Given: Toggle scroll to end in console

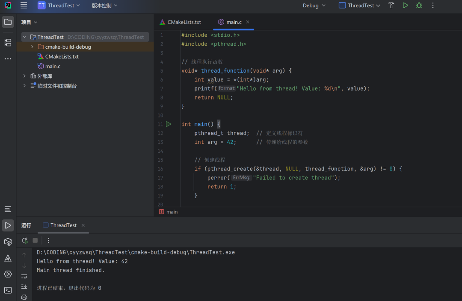Looking at the screenshot, I should point(24,286).
